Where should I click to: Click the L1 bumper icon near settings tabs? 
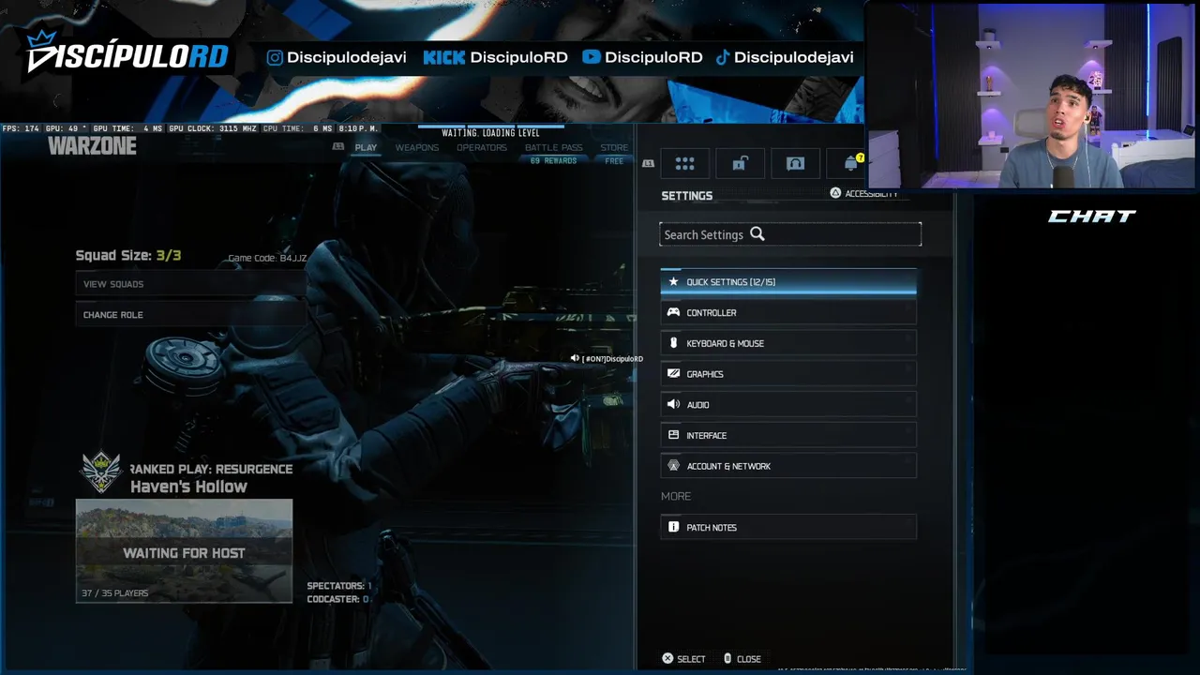(648, 163)
